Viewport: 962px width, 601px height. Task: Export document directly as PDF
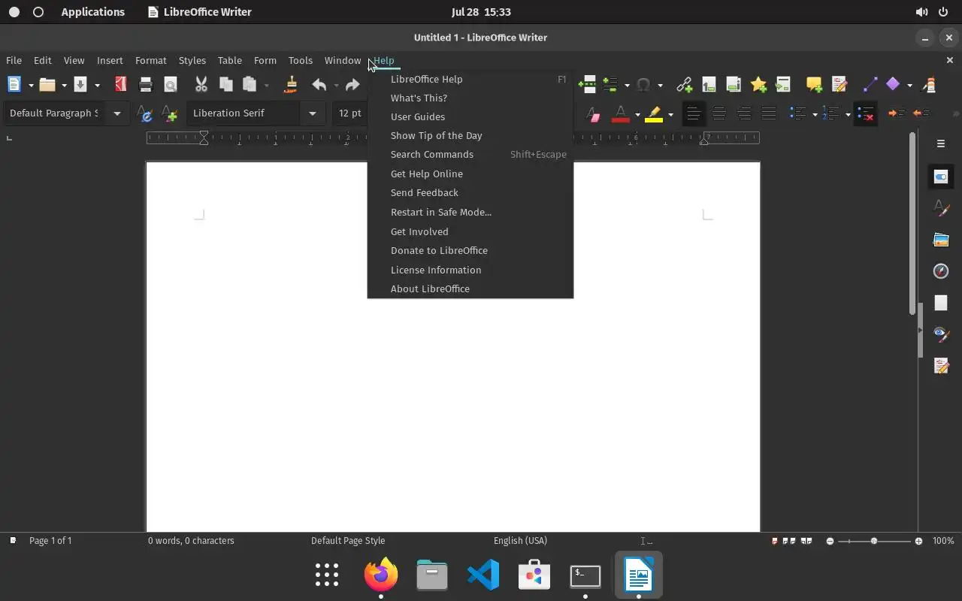point(120,85)
